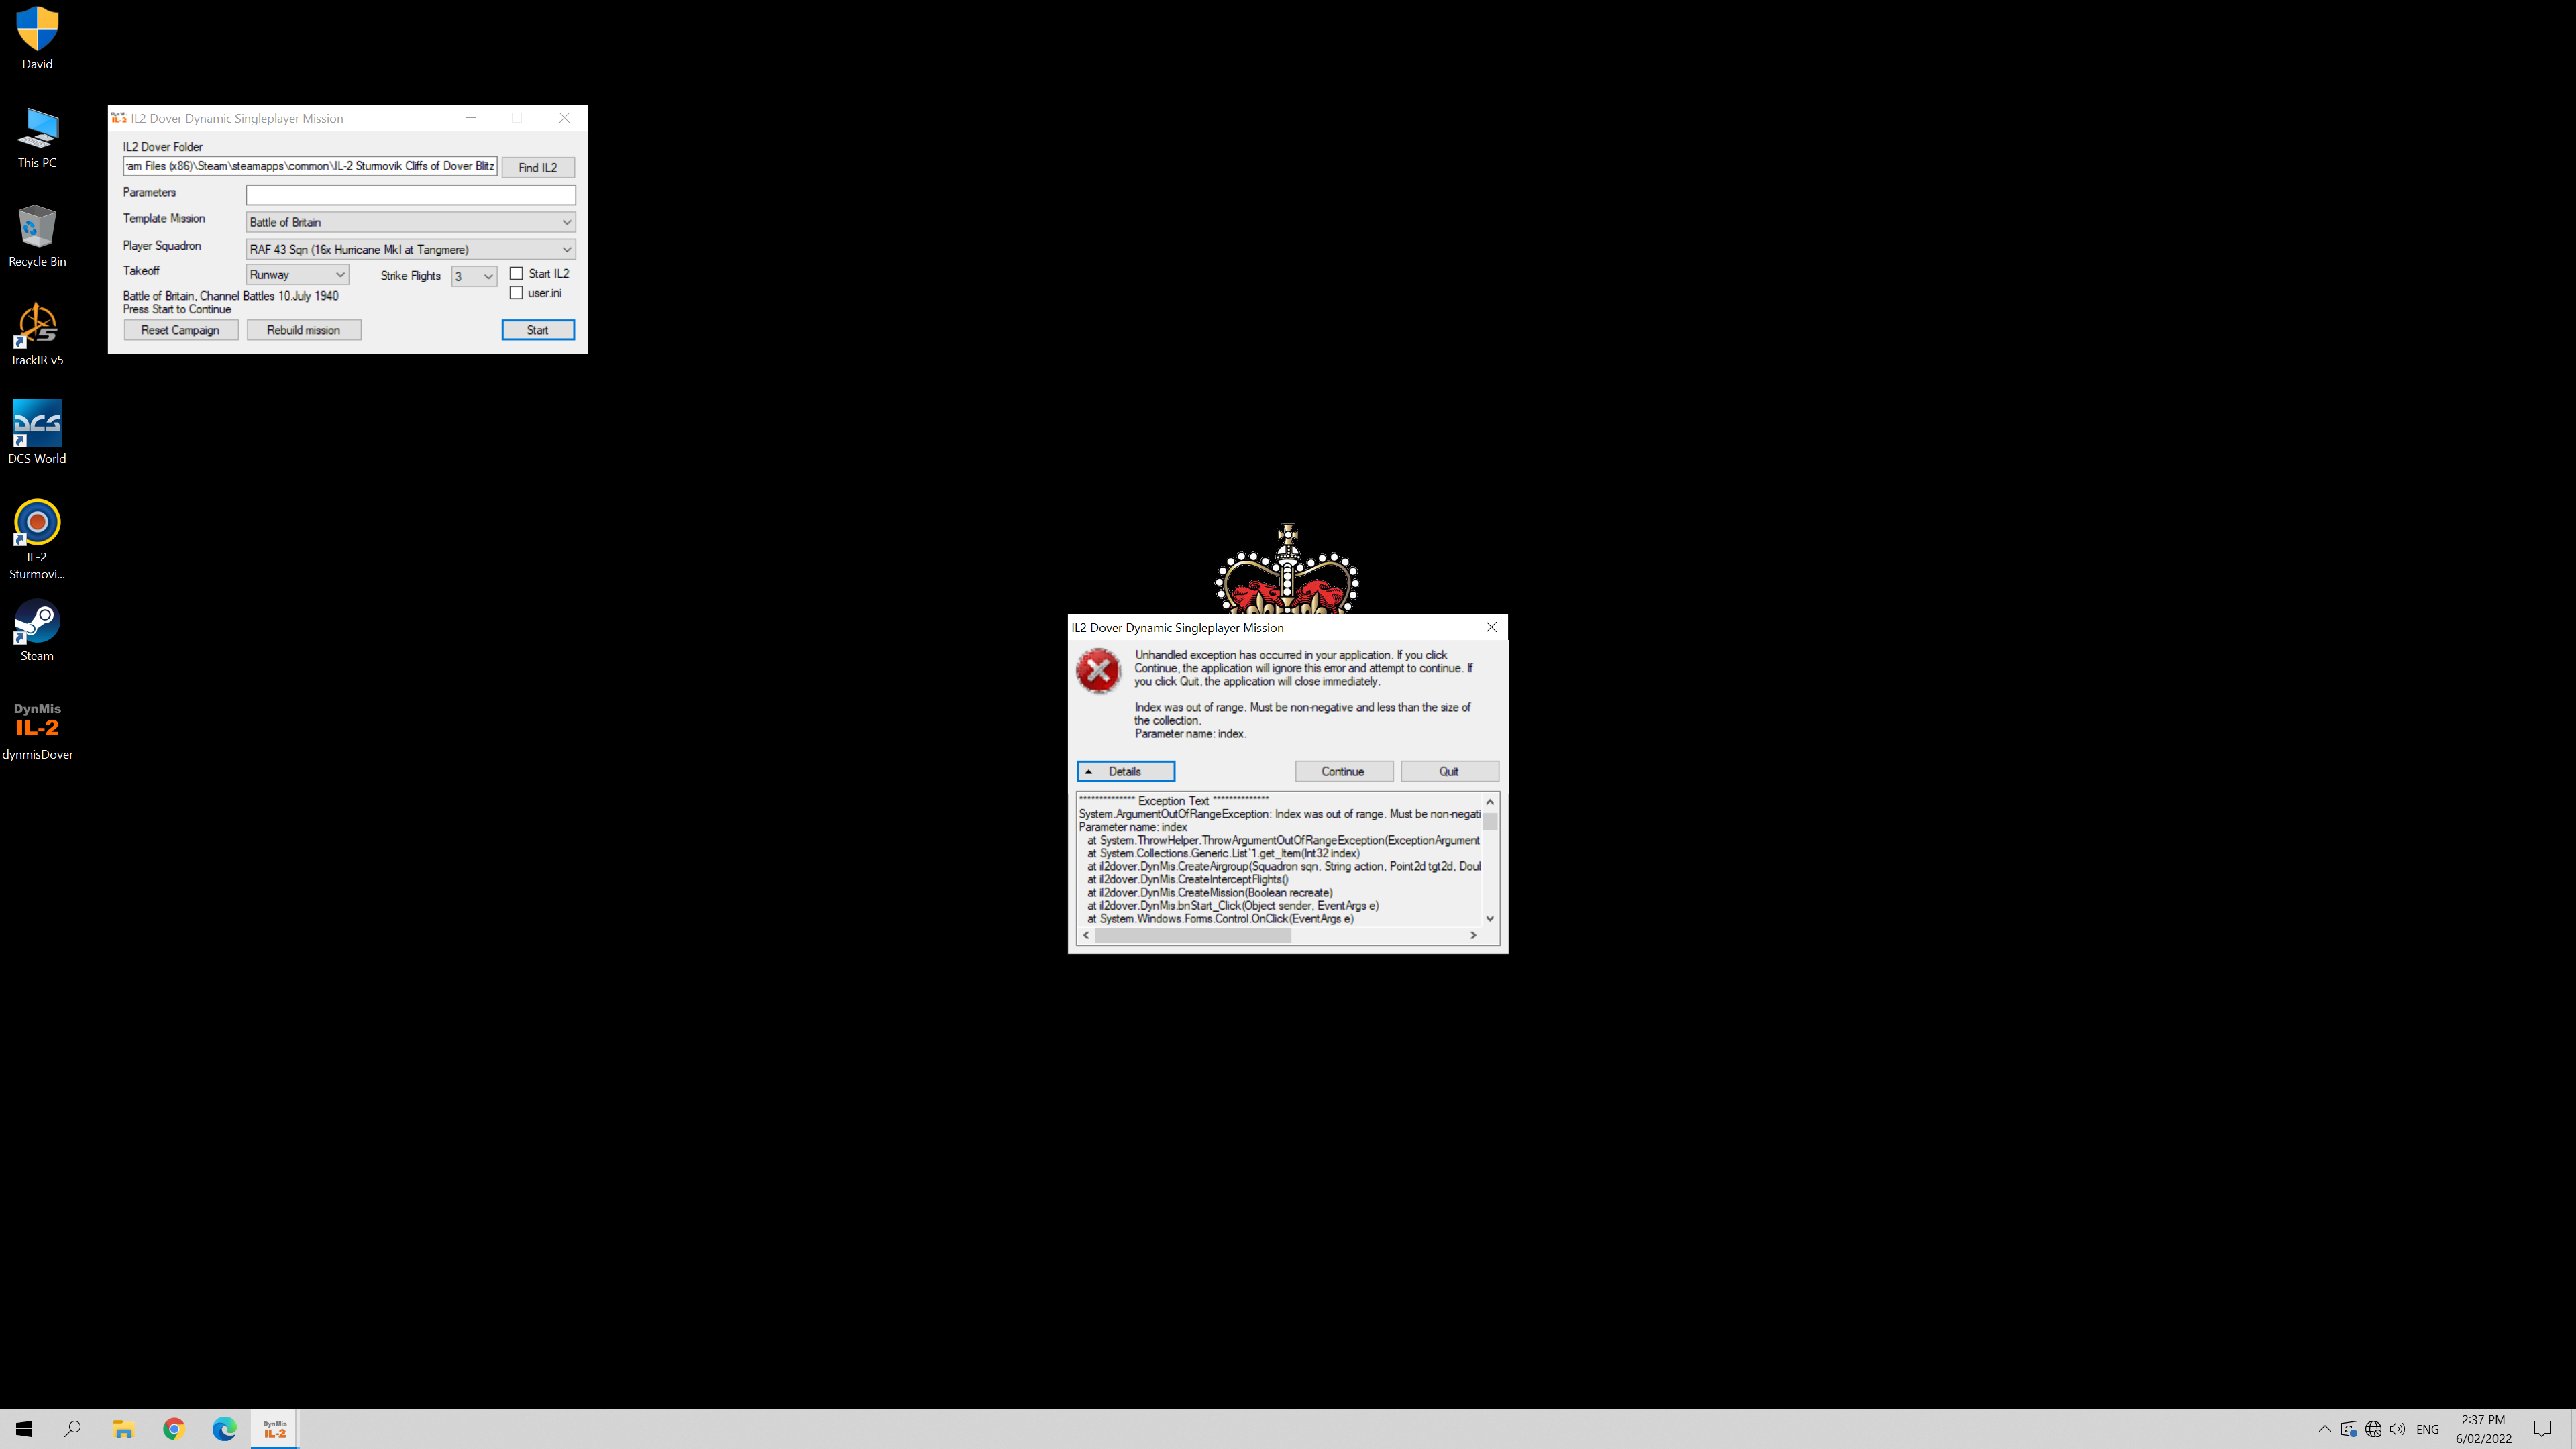Click the scroll left arrow in exception details

pyautogui.click(x=1087, y=935)
